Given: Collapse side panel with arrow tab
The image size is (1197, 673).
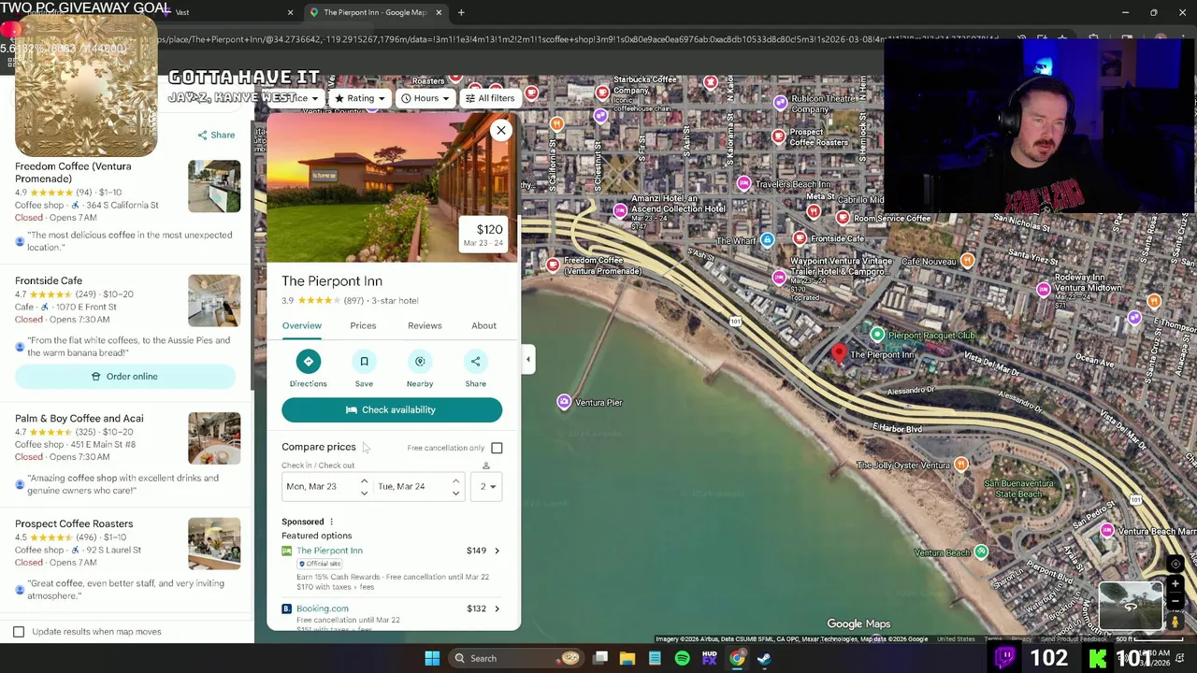Looking at the screenshot, I should tap(527, 359).
